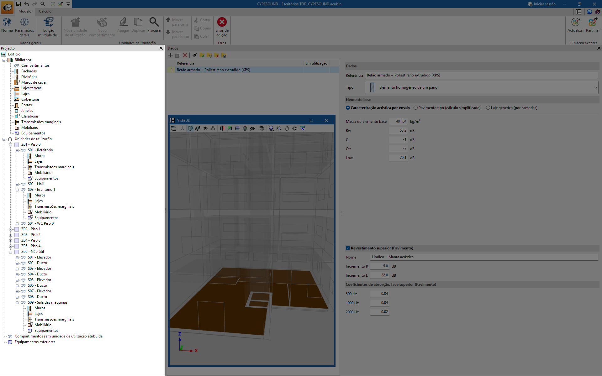Collapse the S03 - Escritório 1 node
The width and height of the screenshot is (602, 376).
[17, 190]
